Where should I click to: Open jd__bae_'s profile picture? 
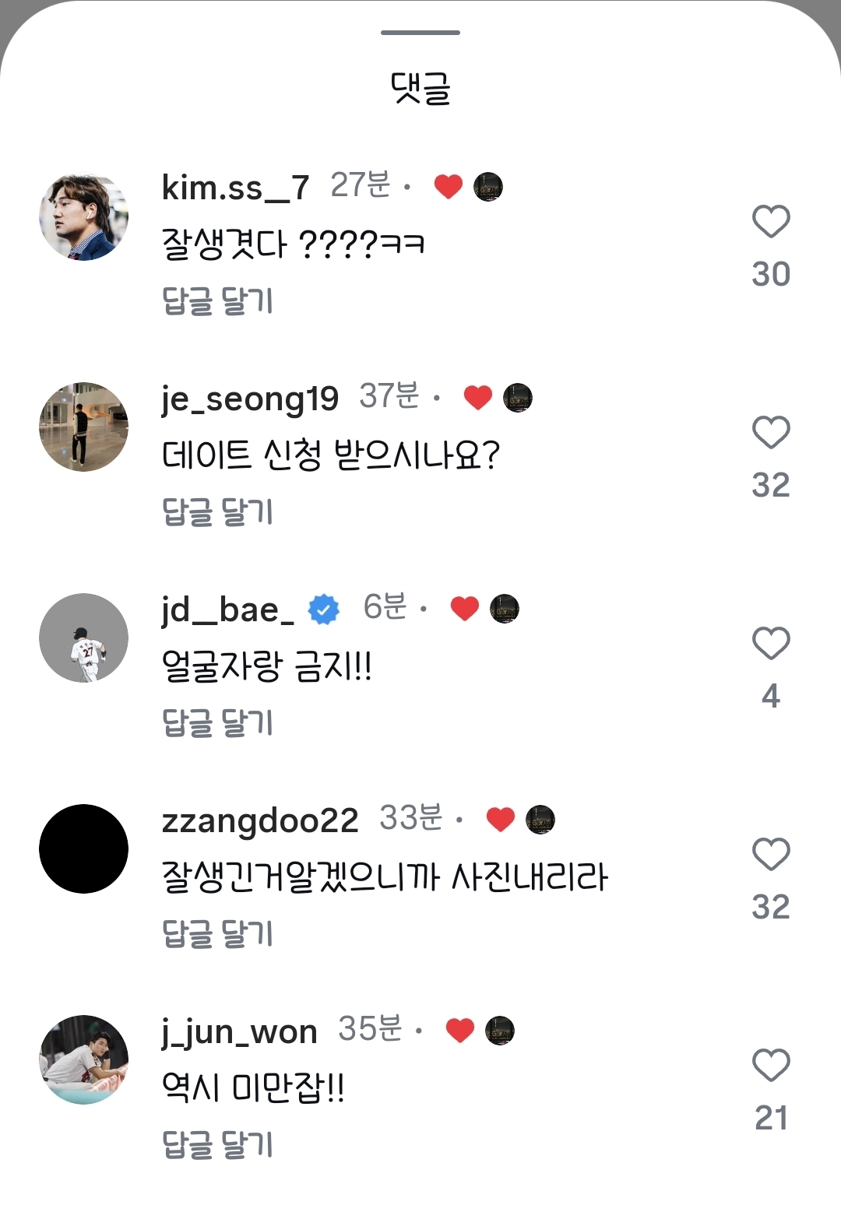[x=83, y=638]
